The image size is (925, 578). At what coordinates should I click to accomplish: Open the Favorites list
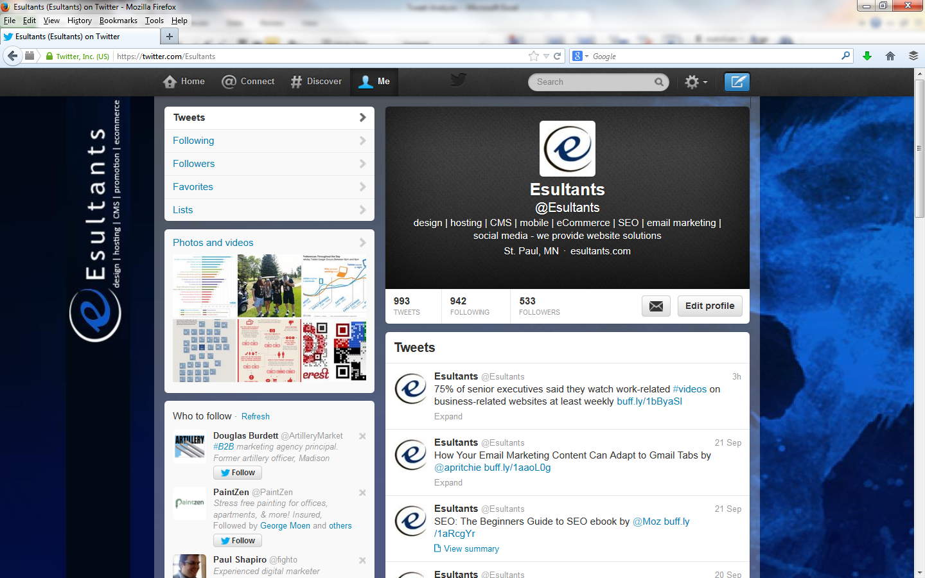269,187
